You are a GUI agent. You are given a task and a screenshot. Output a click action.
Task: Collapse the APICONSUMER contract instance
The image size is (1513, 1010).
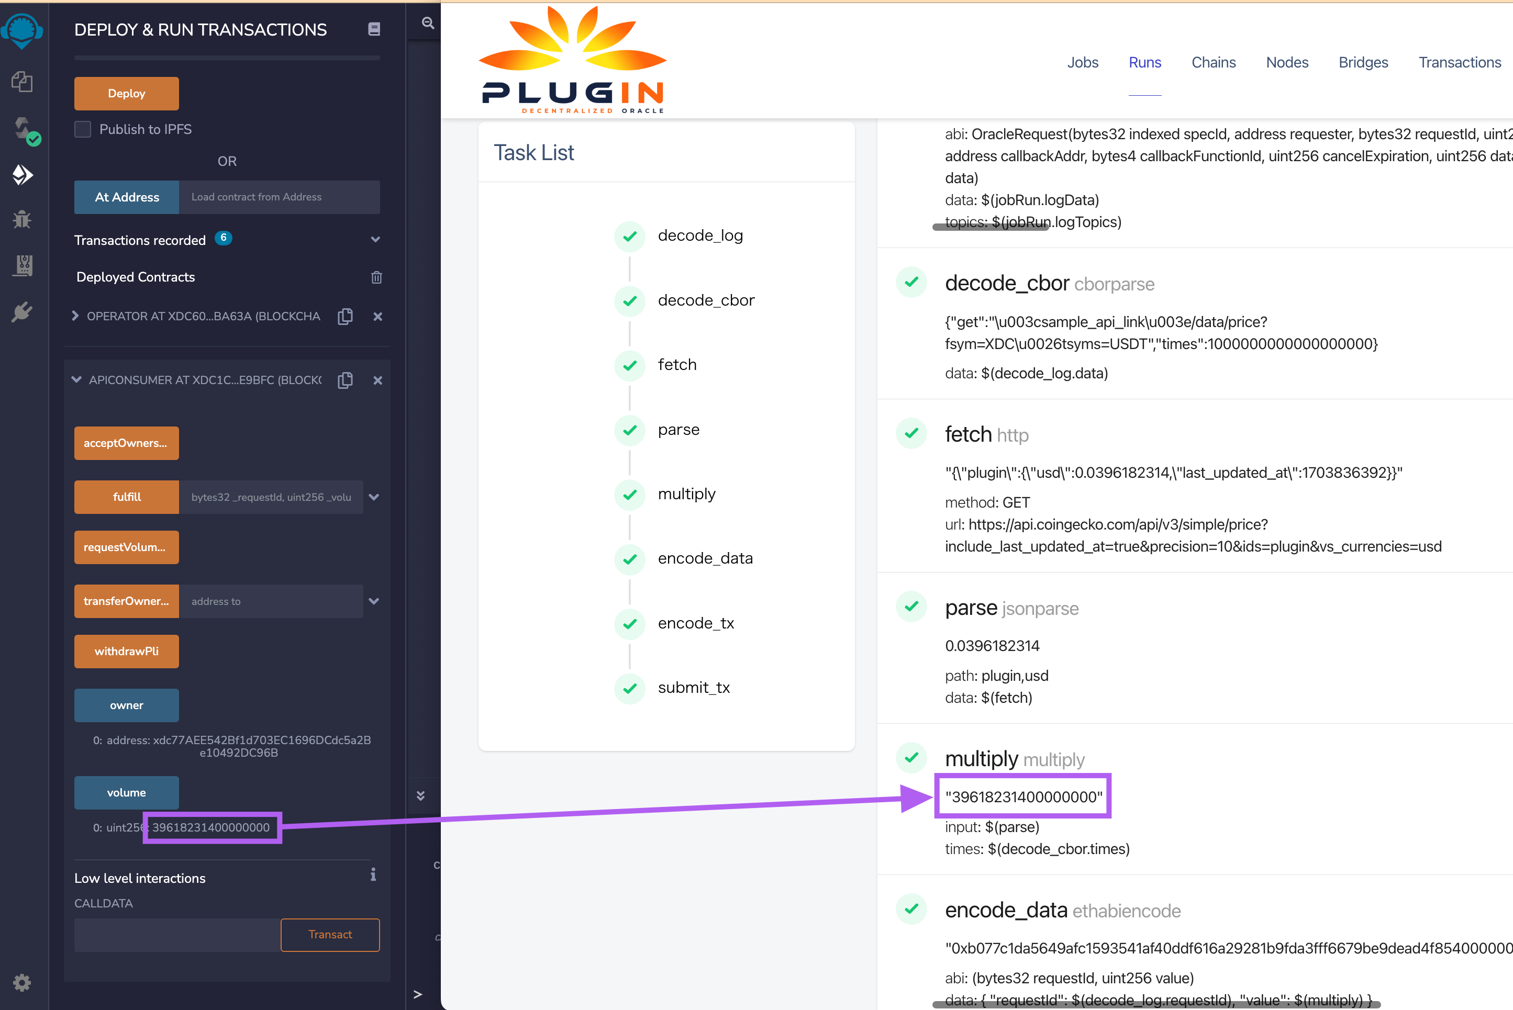click(76, 380)
